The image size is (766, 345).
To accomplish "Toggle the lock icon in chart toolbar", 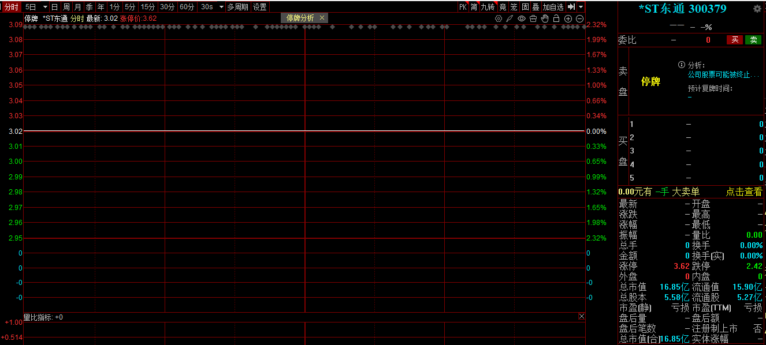I will tap(556, 18).
